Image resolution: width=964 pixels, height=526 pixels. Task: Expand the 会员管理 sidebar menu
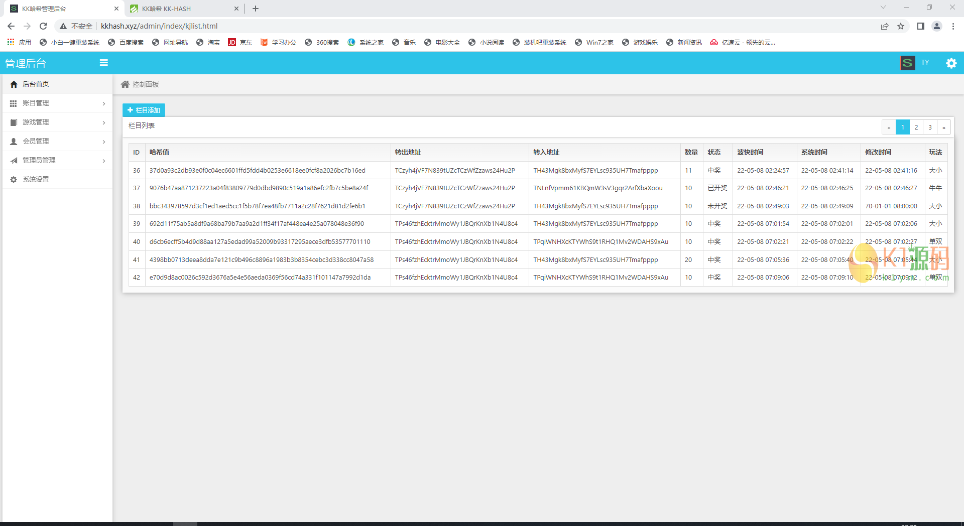[56, 142]
